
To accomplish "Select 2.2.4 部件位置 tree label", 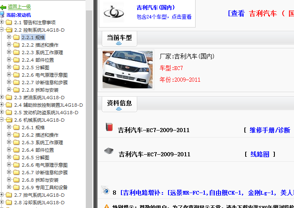I will click(38, 60).
